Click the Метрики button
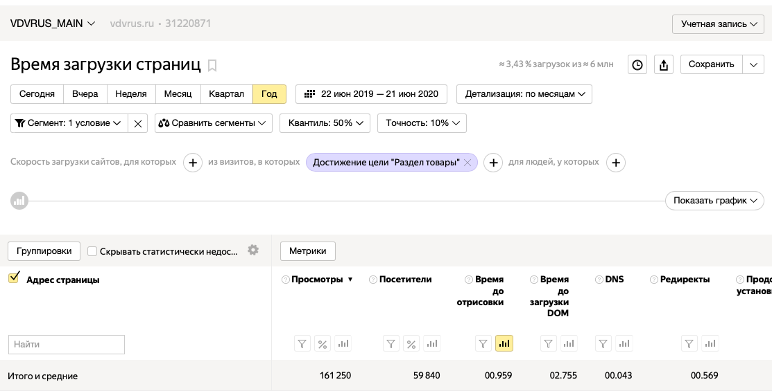 [x=308, y=251]
